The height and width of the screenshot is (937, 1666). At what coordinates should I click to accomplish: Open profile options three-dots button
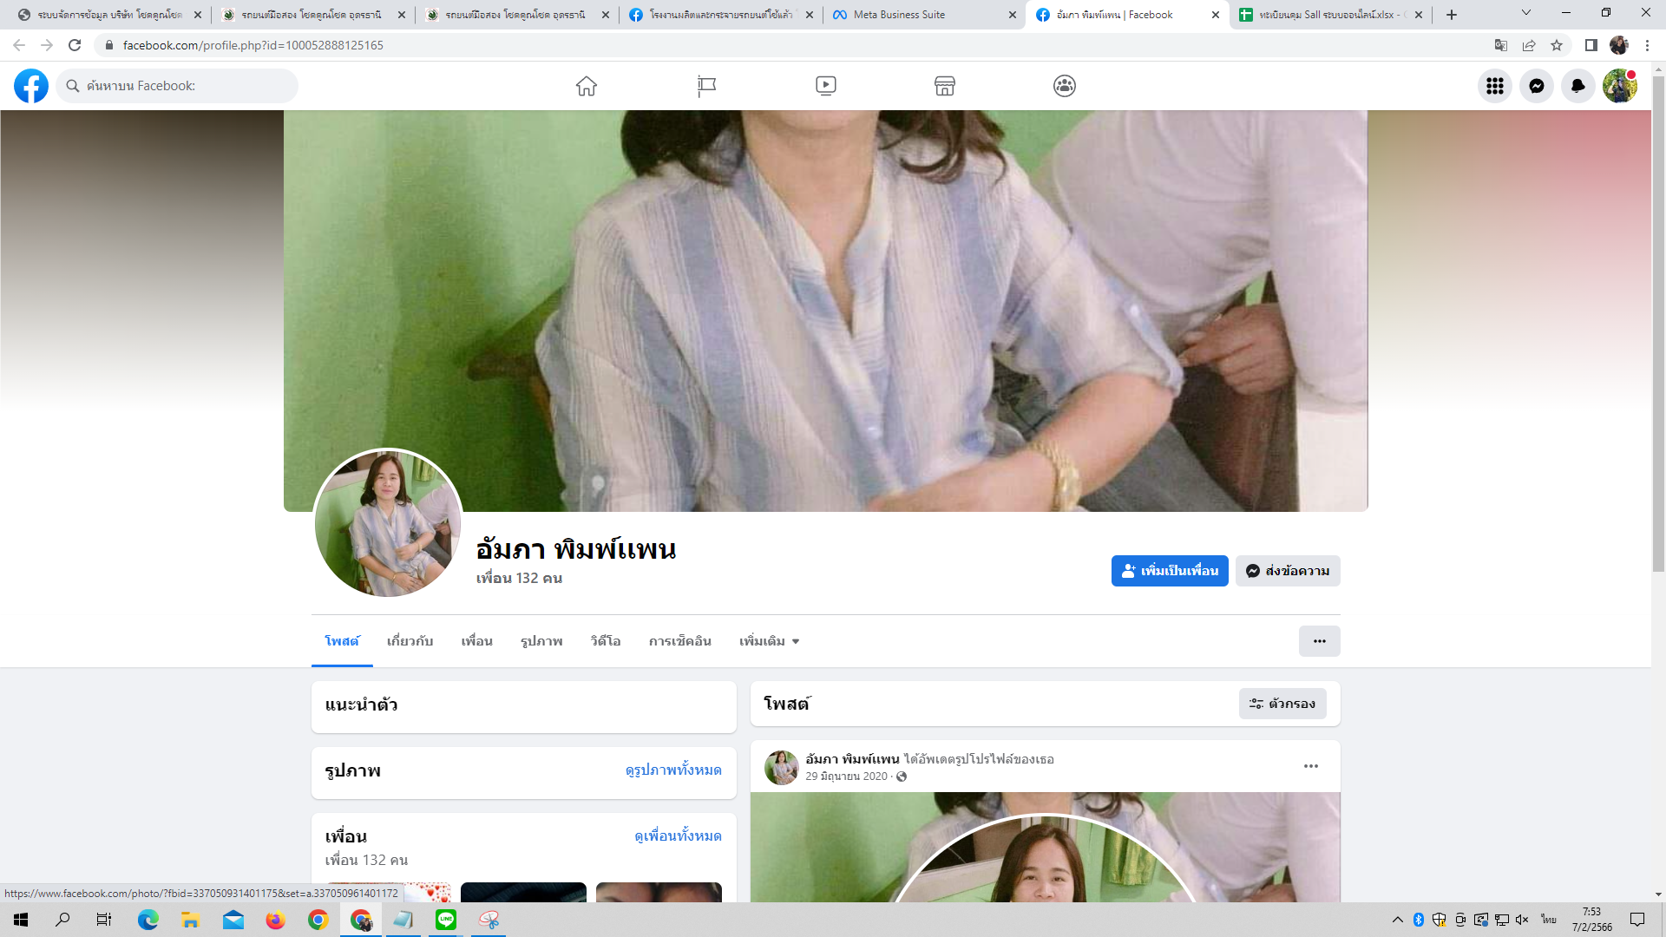click(x=1319, y=641)
